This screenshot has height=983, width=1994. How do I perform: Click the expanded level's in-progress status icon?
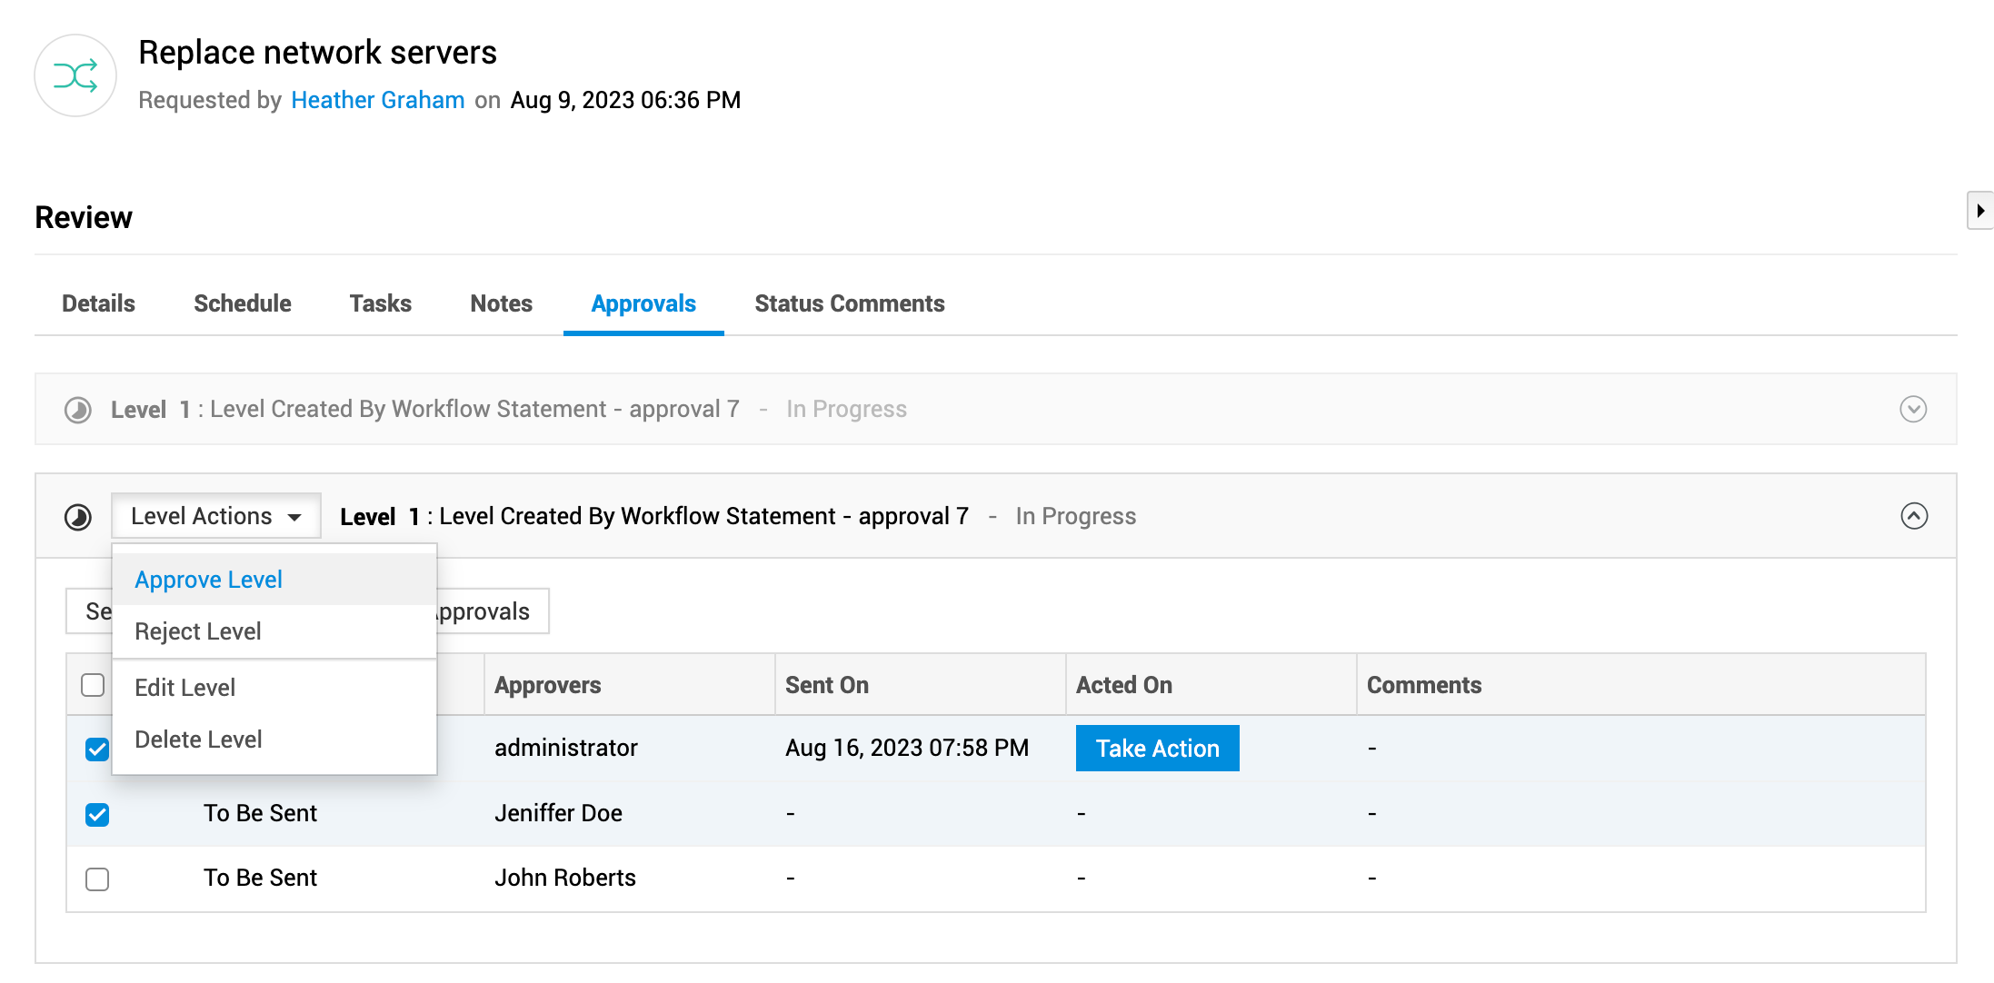(78, 517)
